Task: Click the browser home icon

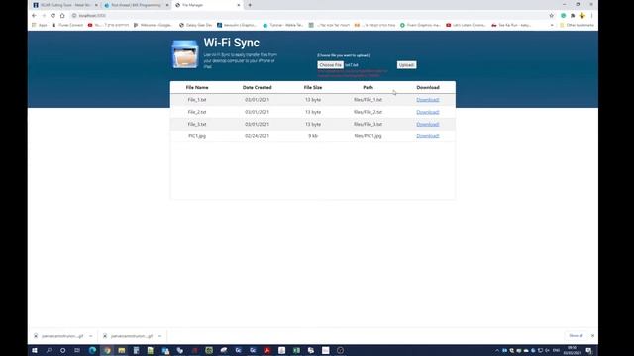Action: 62,16
